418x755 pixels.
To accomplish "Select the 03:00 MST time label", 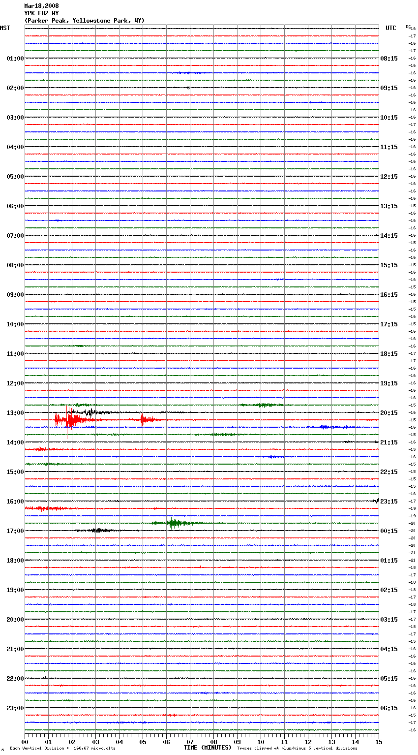I will coord(15,118).
